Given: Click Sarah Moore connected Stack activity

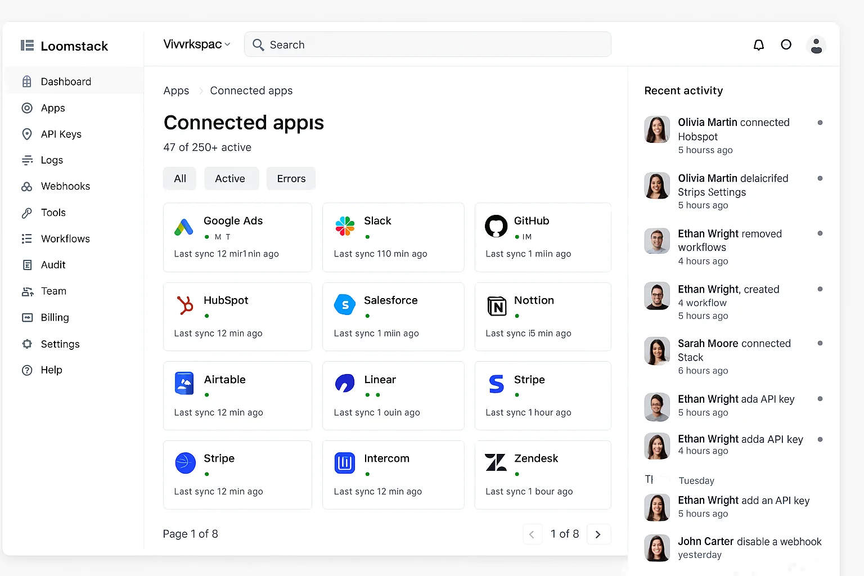Looking at the screenshot, I should (733, 357).
